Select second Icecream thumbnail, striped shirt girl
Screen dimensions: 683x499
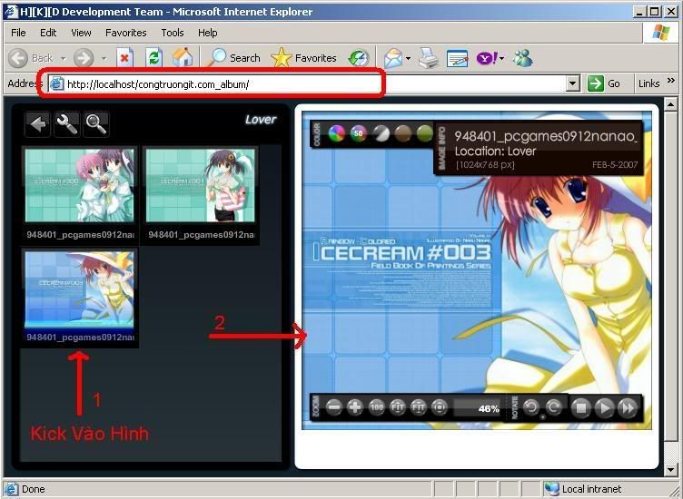(201, 185)
